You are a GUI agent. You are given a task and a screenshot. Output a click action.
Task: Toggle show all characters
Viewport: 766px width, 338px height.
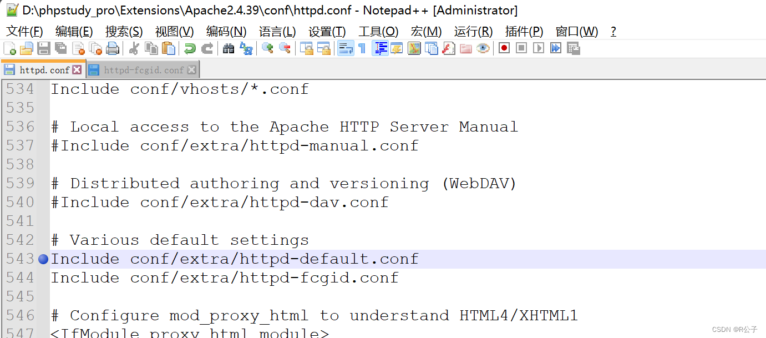361,48
